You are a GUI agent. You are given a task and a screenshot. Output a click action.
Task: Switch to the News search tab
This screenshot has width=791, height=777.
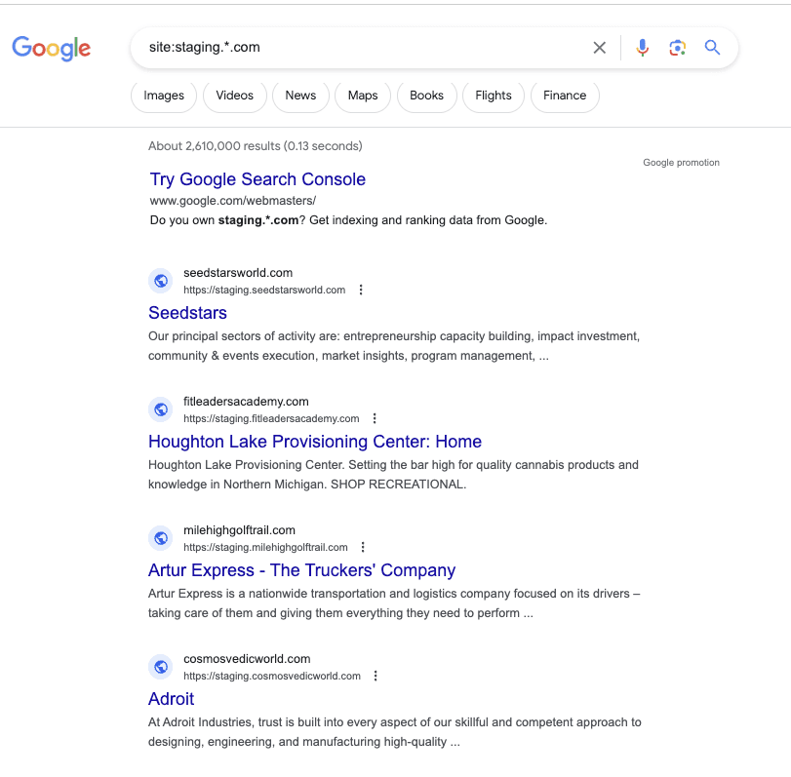click(299, 96)
